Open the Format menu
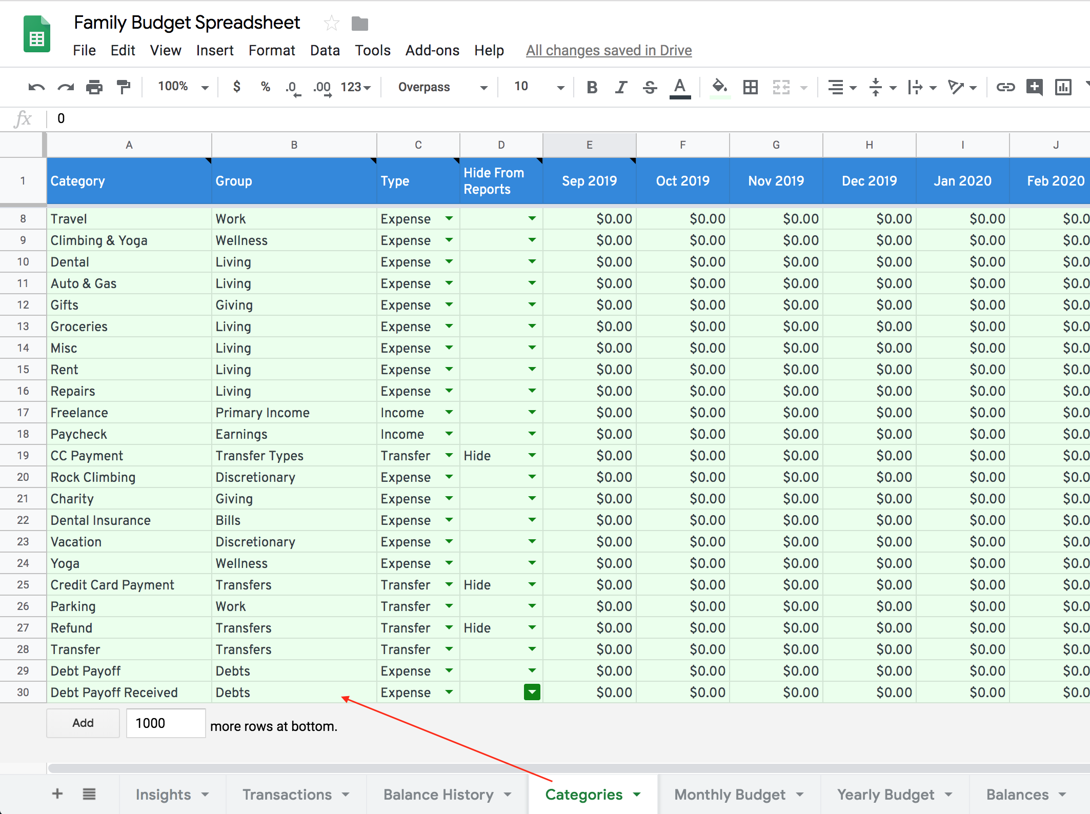1090x814 pixels. point(272,50)
